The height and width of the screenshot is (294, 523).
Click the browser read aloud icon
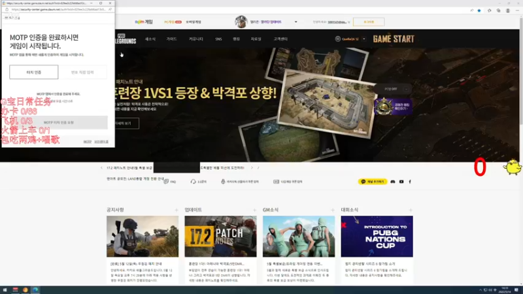[x=471, y=10]
